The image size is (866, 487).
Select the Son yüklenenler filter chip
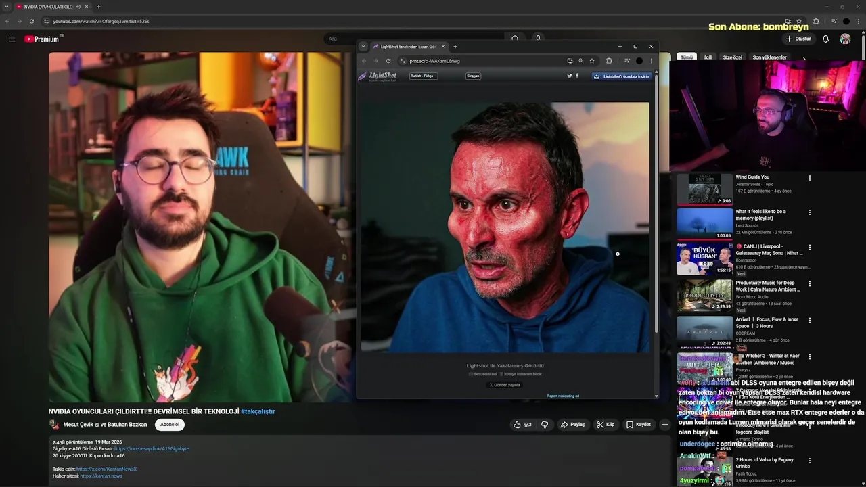point(770,57)
